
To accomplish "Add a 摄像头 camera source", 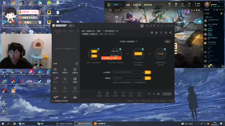I will (107, 94).
